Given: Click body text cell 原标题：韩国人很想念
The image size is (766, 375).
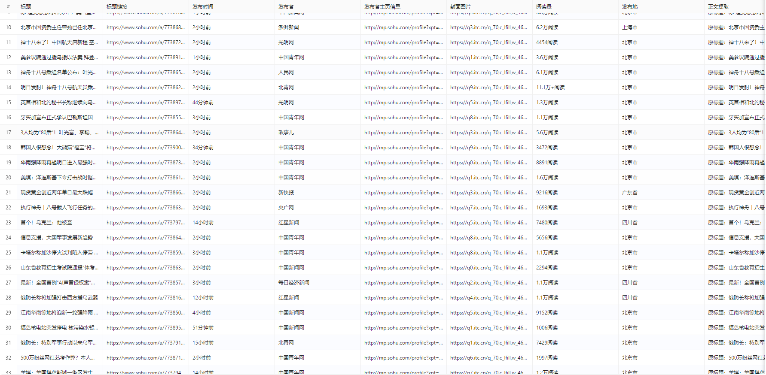Looking at the screenshot, I should tap(735, 148).
